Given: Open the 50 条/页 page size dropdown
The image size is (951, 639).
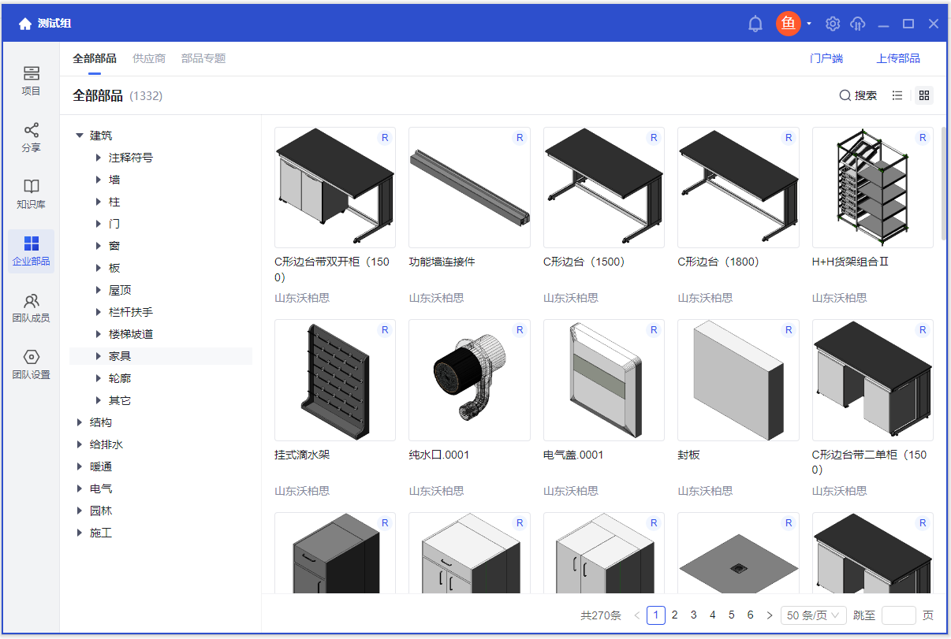Looking at the screenshot, I should point(813,615).
